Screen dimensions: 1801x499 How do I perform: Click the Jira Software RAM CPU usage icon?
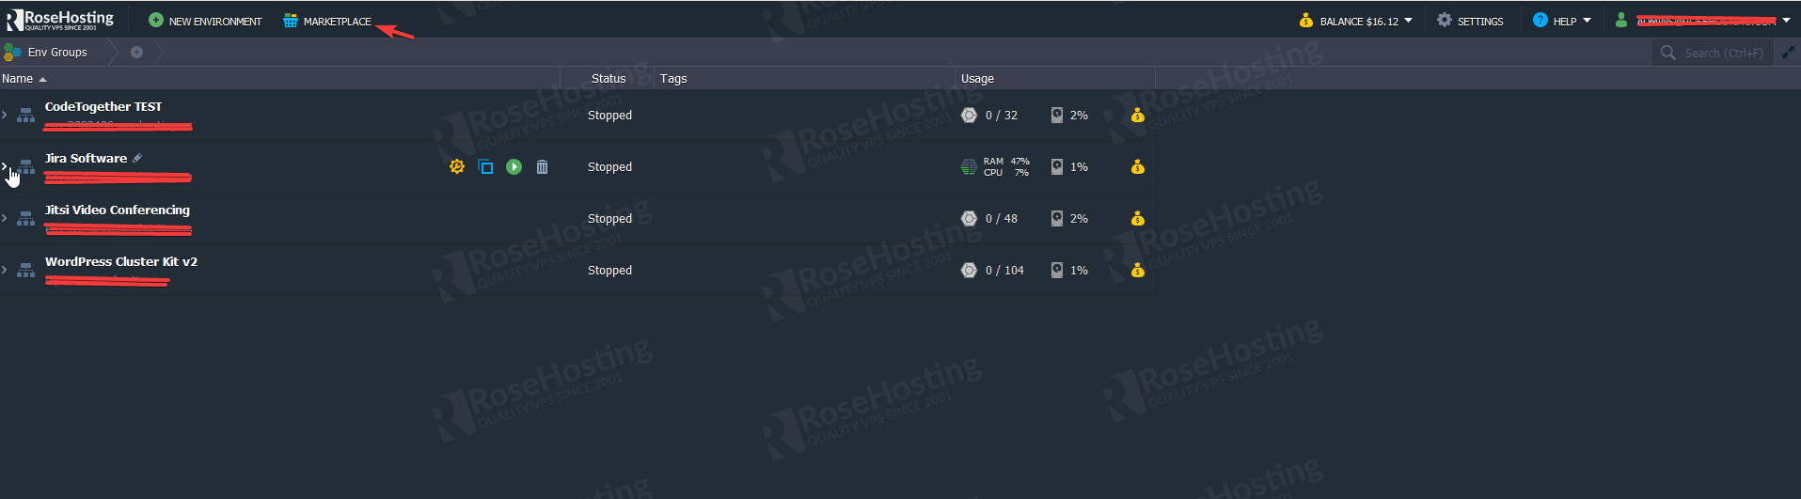pyautogui.click(x=969, y=167)
